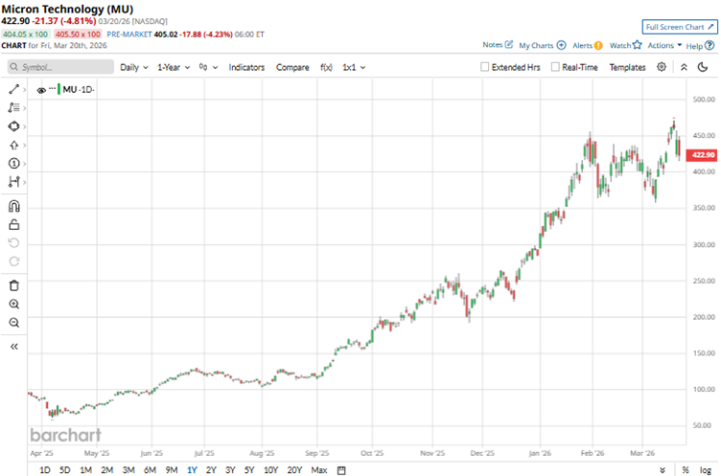
Task: Enable the Extended Hrs checkbox
Action: point(484,67)
